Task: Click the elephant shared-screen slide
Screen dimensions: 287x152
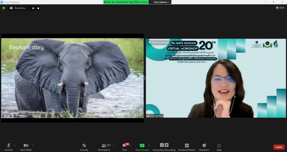Action: [72, 78]
